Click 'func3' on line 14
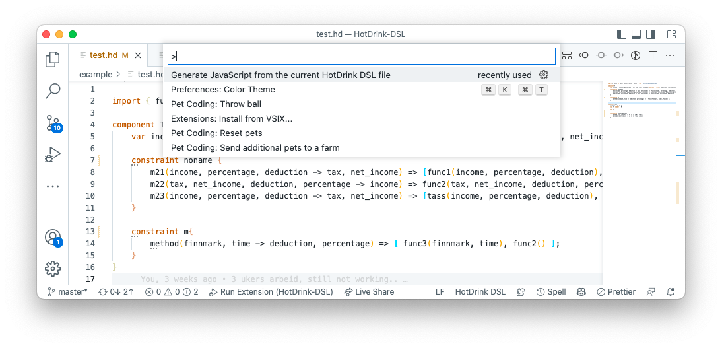Screen dimensions: 722x348 (415, 244)
